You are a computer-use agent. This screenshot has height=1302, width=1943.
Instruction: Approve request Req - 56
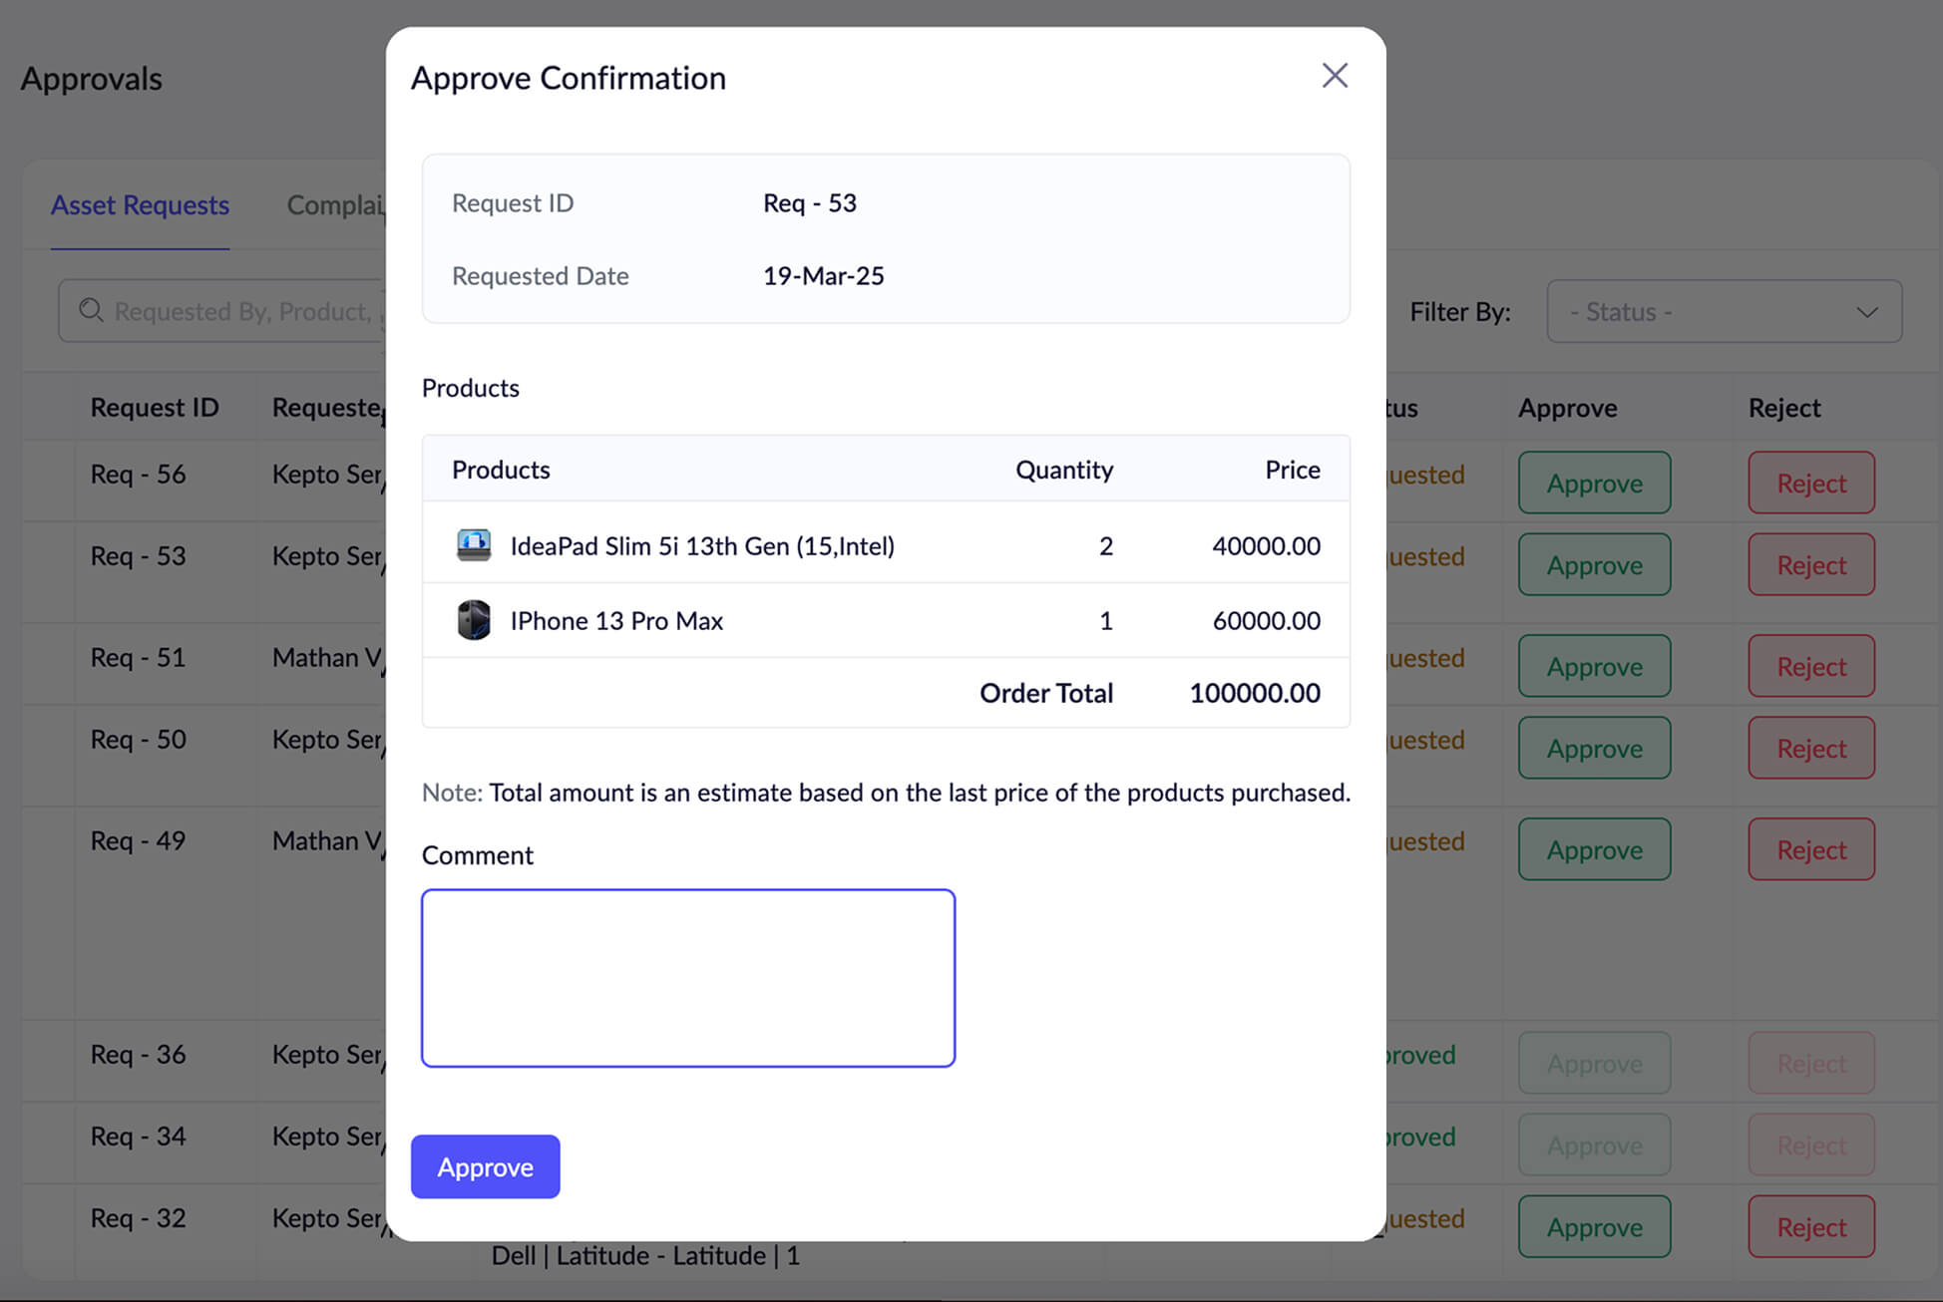tap(1594, 483)
